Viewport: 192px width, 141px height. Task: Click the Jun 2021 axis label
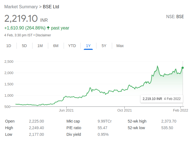point(66,110)
